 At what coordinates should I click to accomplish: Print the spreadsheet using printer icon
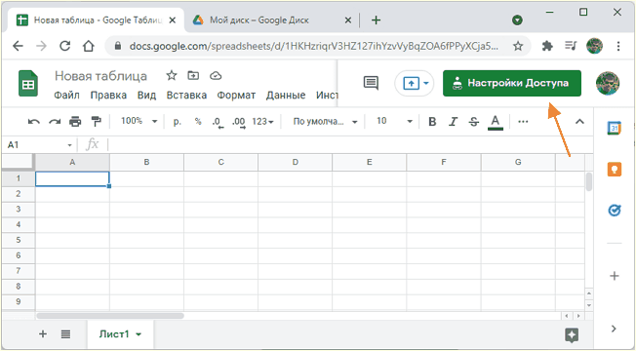tap(75, 121)
